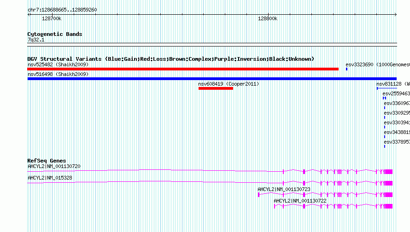Click the blue nsv516498 gain variant bar
This screenshot has height=232, width=410.
click(212, 79)
